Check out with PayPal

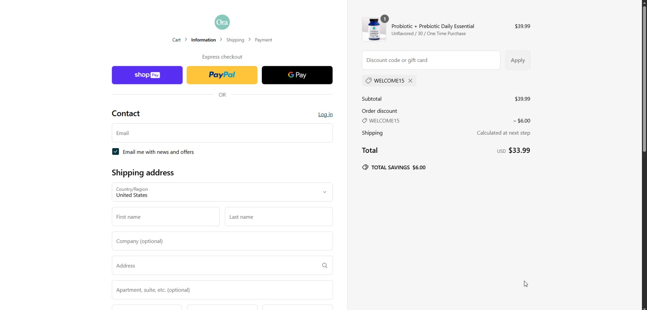click(x=222, y=75)
